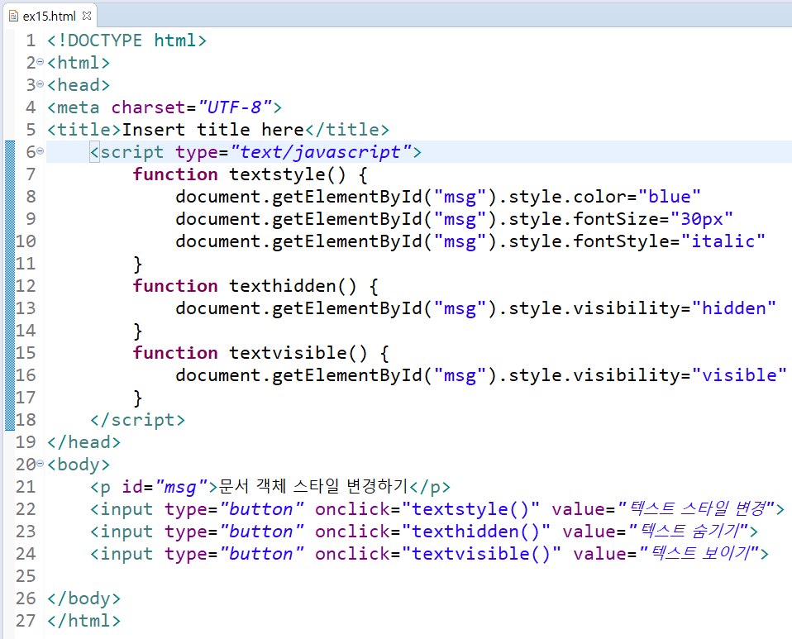Image resolution: width=792 pixels, height=639 pixels.
Task: Click the DOCTYPE html declaration
Action: coord(126,41)
